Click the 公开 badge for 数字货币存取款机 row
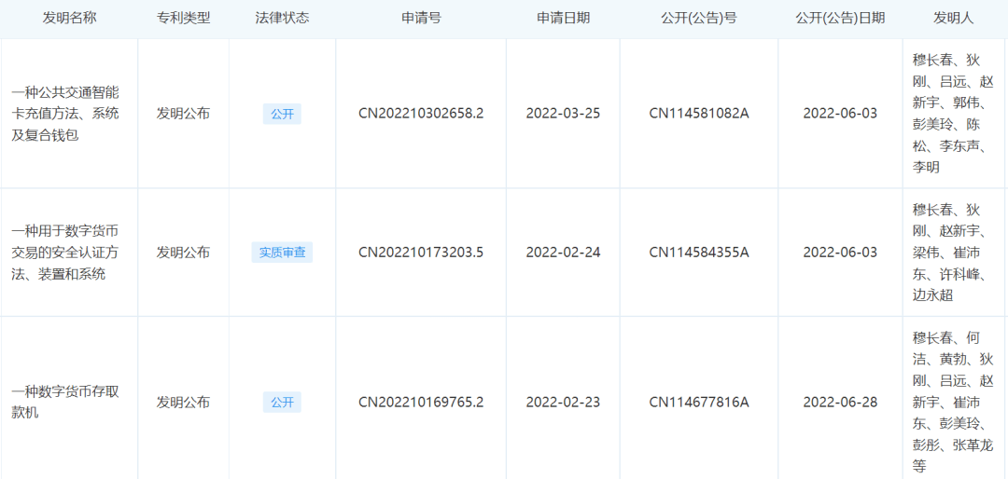The width and height of the screenshot is (1008, 479). [x=282, y=402]
